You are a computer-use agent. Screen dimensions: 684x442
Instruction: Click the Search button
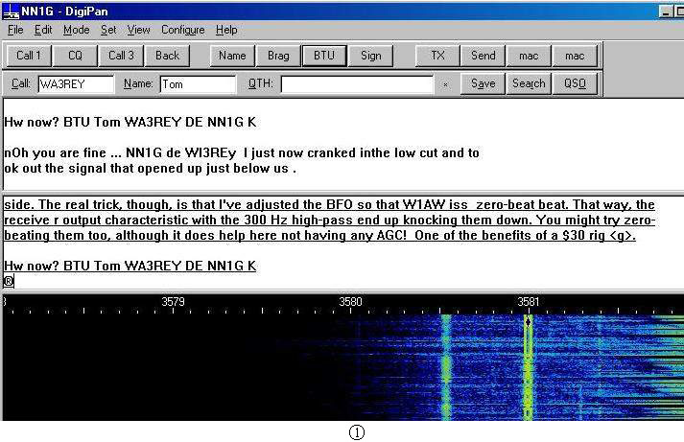click(529, 83)
